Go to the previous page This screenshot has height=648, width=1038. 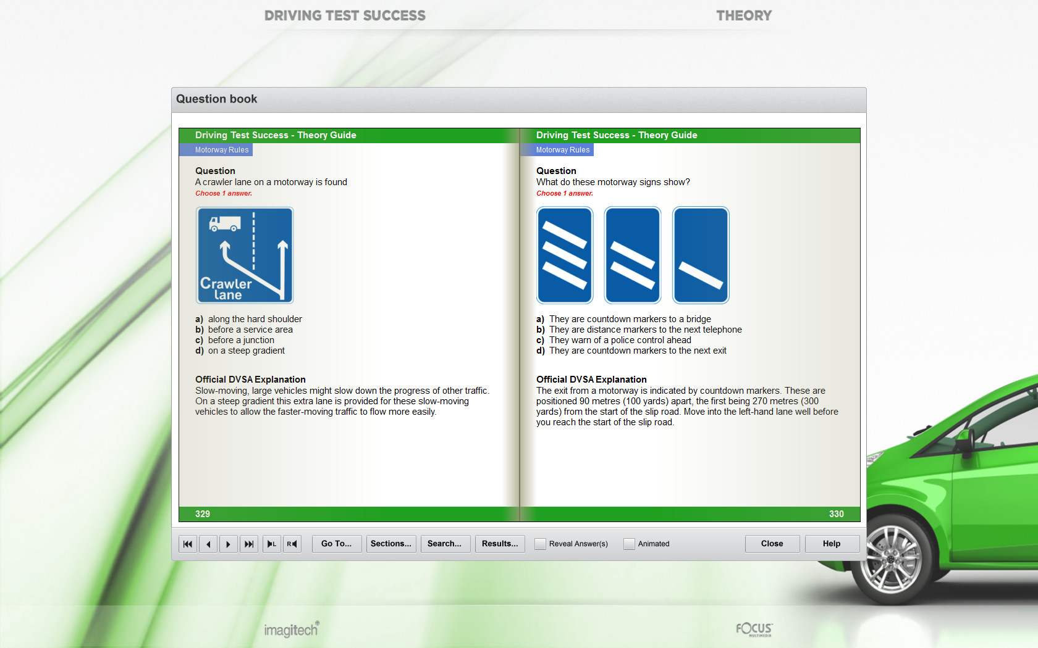coord(208,544)
